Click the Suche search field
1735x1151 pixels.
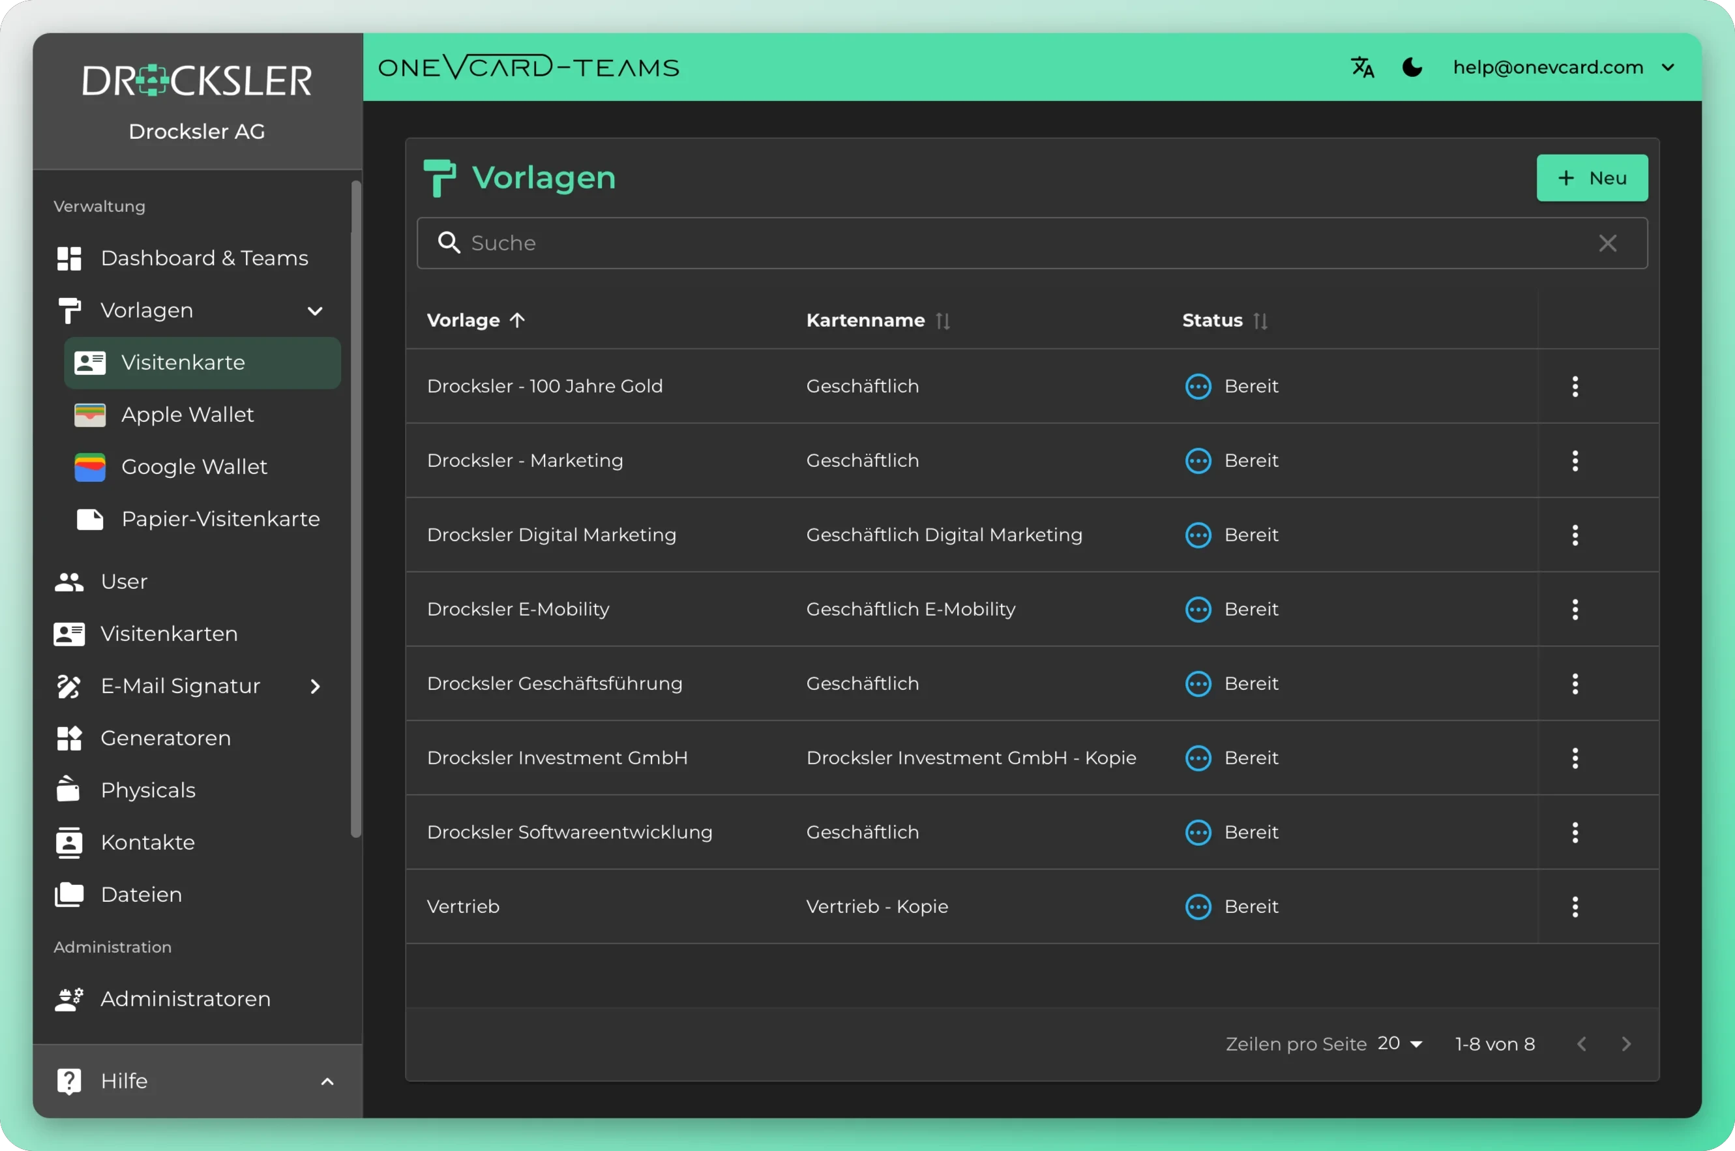pyautogui.click(x=1032, y=243)
